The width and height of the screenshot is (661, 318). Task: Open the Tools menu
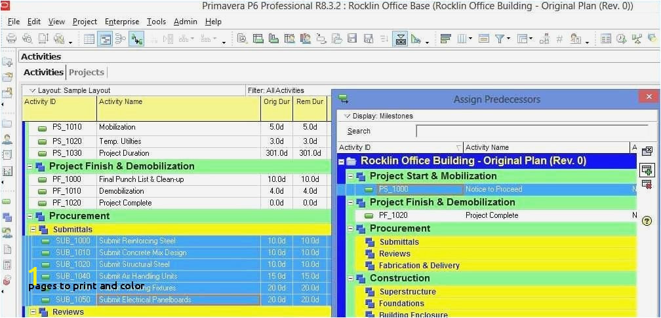156,22
